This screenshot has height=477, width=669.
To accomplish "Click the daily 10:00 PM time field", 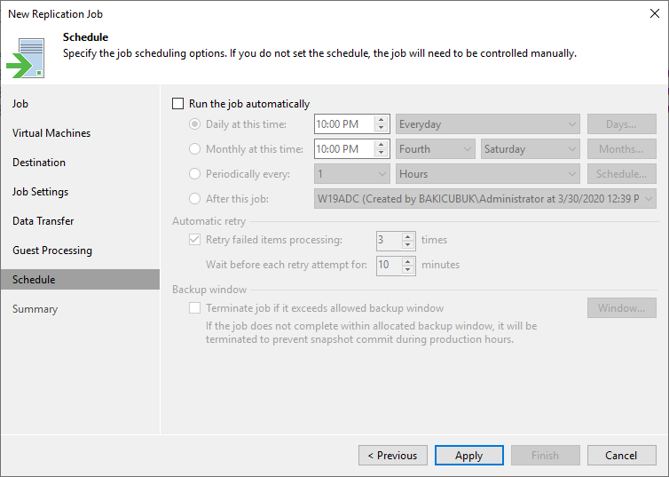I will pos(344,124).
